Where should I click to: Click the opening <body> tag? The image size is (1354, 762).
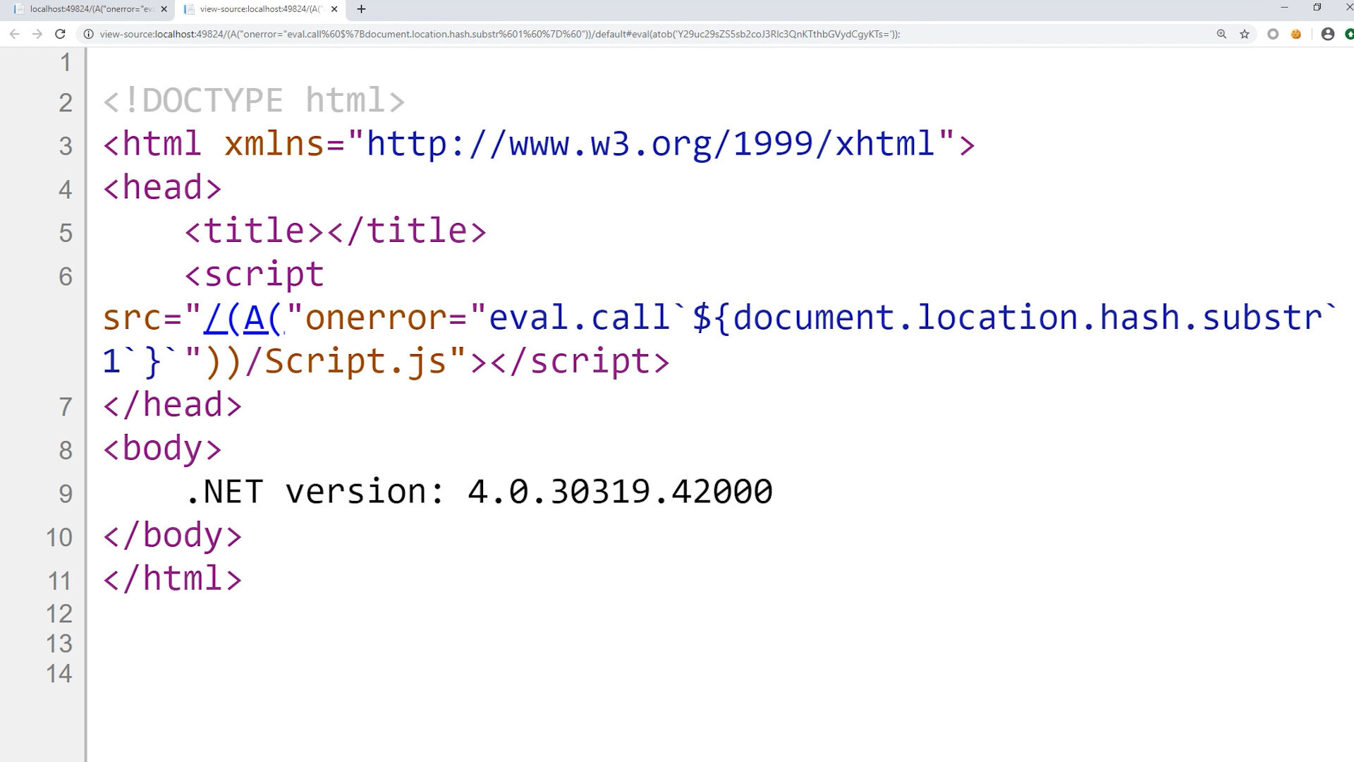(162, 449)
